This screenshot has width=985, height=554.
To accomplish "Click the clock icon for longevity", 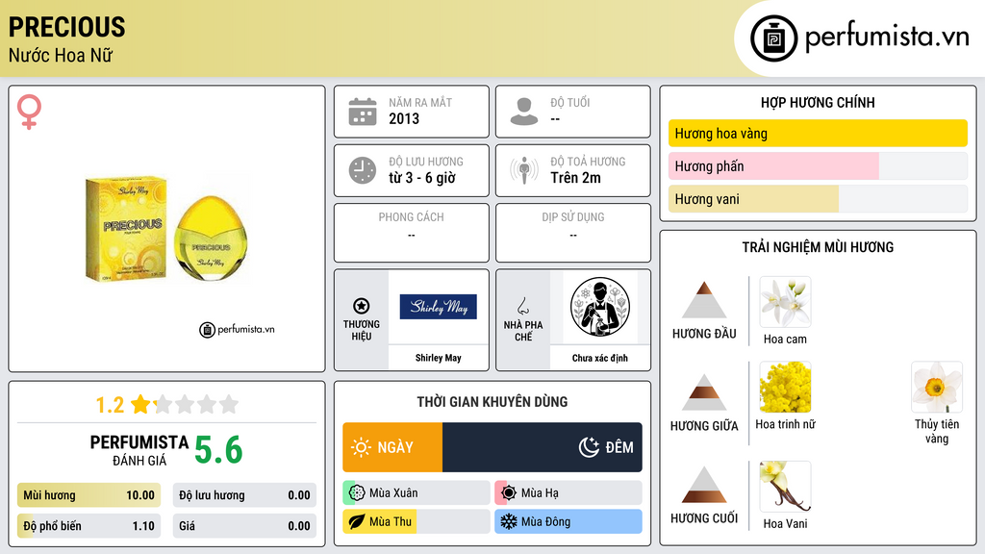I will click(x=363, y=171).
